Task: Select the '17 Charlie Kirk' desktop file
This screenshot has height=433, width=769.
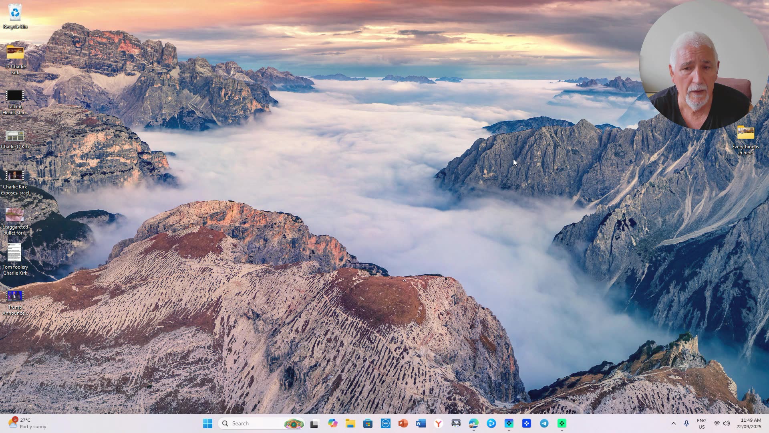Action: click(x=15, y=53)
